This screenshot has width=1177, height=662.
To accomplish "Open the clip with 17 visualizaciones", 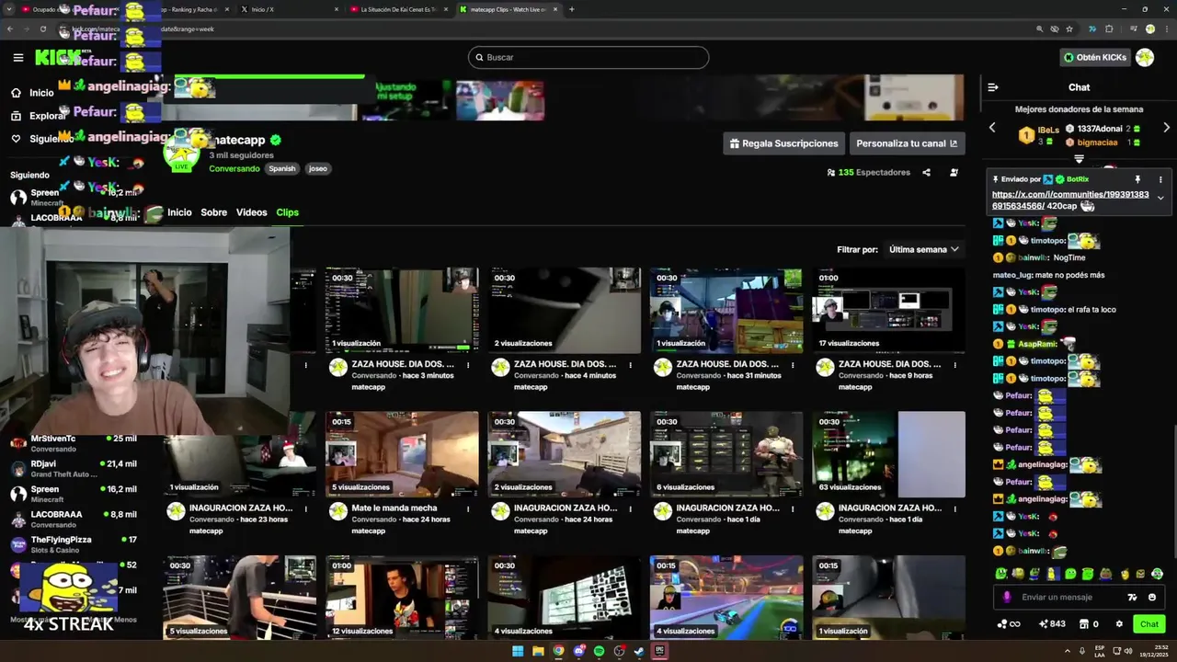I will click(x=888, y=310).
